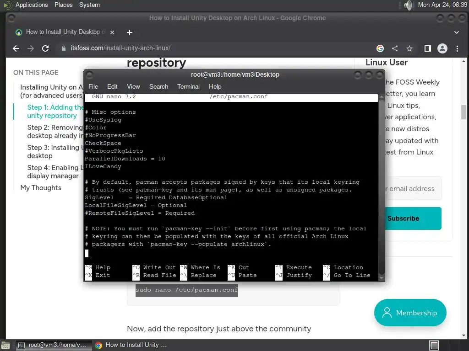469x351 pixels.
Task: Click Chrome's forward arrow button
Action: 31,48
